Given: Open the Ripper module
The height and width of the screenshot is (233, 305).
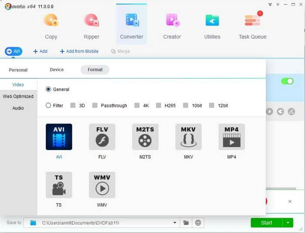Looking at the screenshot, I should click(x=91, y=27).
